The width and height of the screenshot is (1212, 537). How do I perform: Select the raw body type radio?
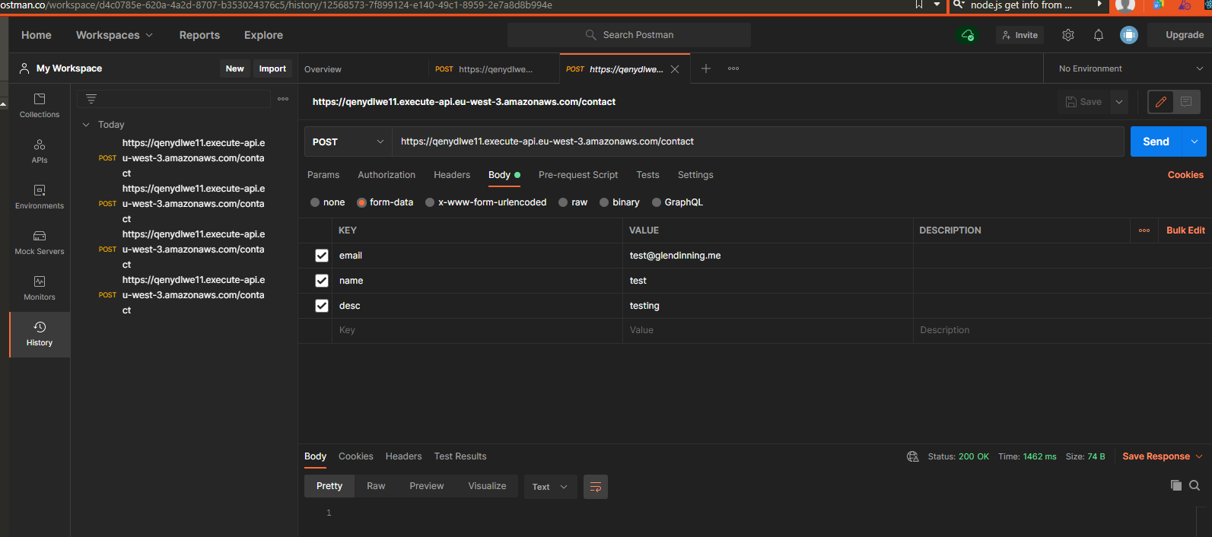pyautogui.click(x=563, y=202)
